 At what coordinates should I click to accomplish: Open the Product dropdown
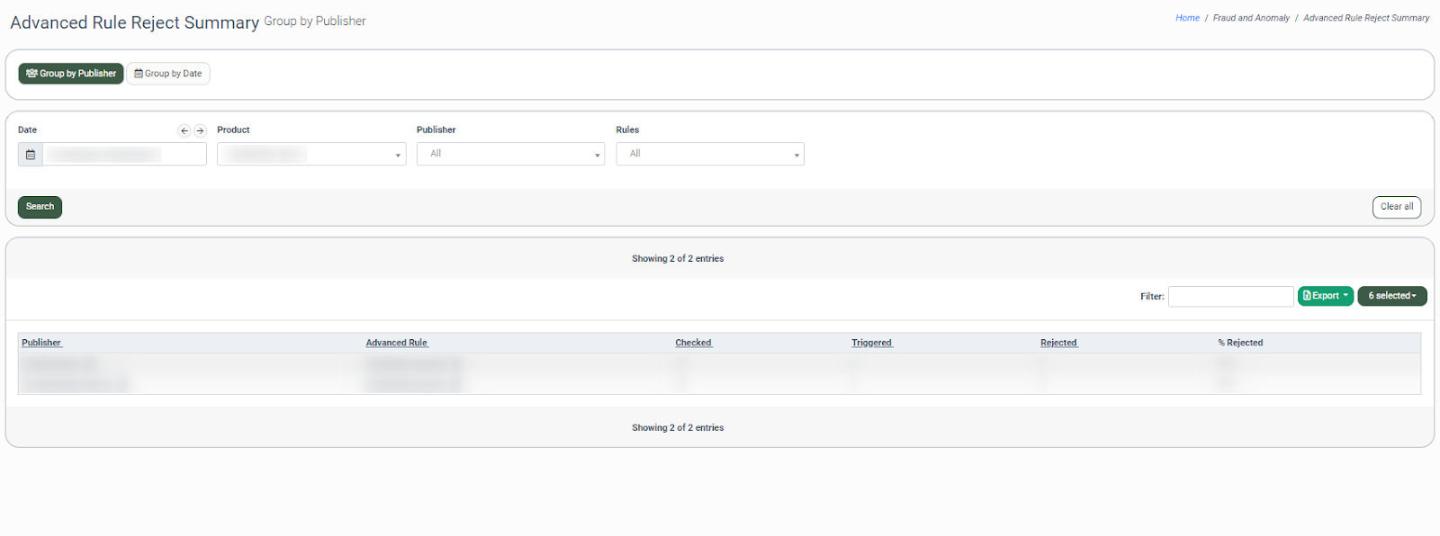point(311,155)
